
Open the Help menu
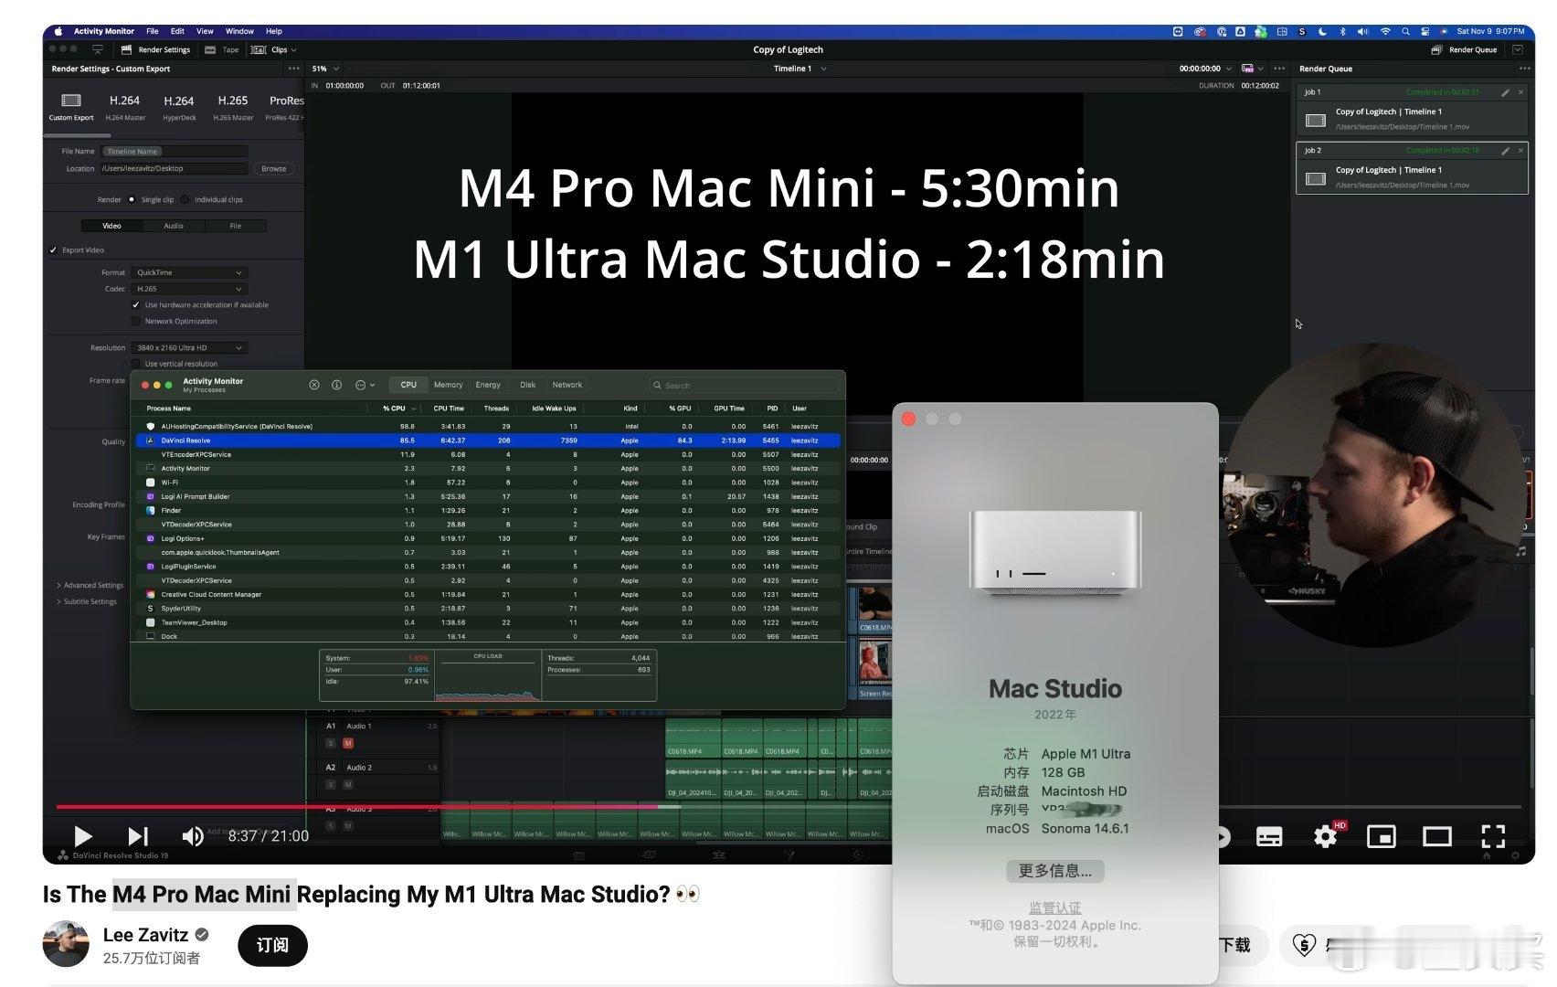pyautogui.click(x=274, y=31)
